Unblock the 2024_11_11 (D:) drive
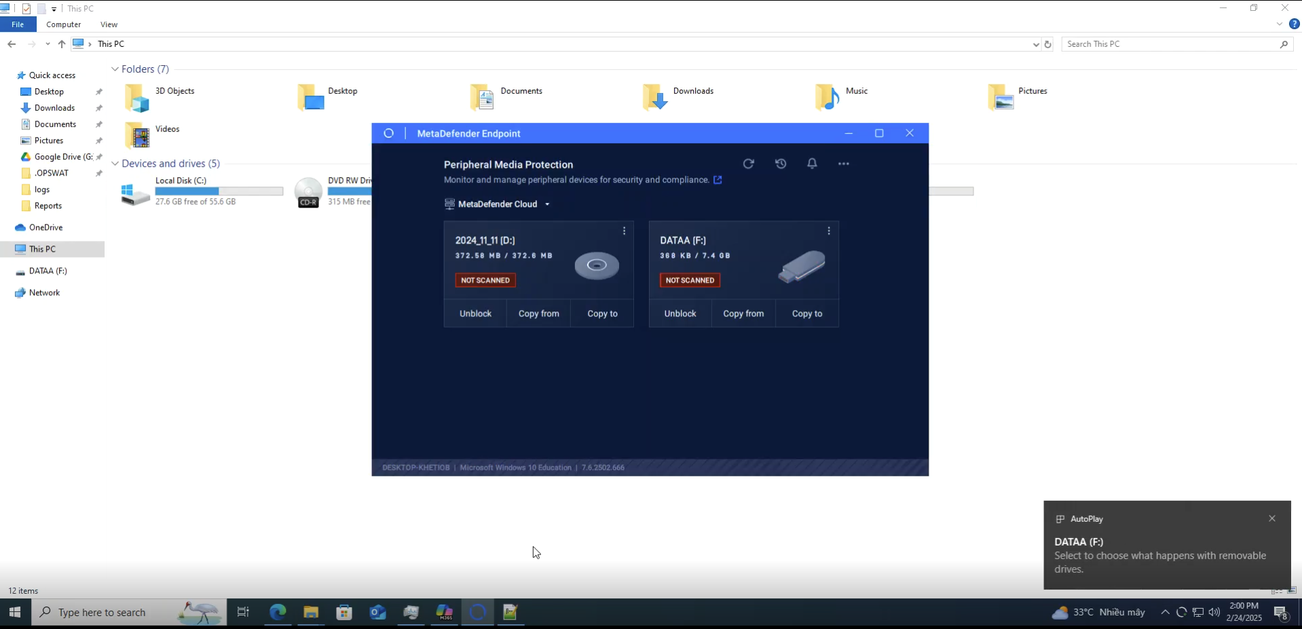 pyautogui.click(x=475, y=313)
